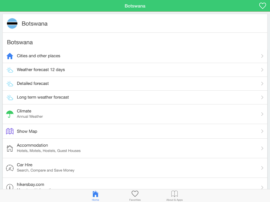Open chevron on Climate row

pyautogui.click(x=262, y=114)
